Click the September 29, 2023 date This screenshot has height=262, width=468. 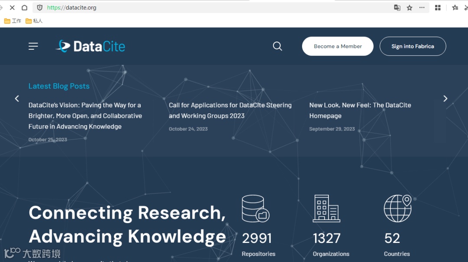pos(332,129)
